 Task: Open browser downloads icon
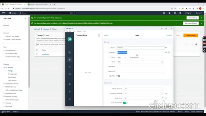193,9
